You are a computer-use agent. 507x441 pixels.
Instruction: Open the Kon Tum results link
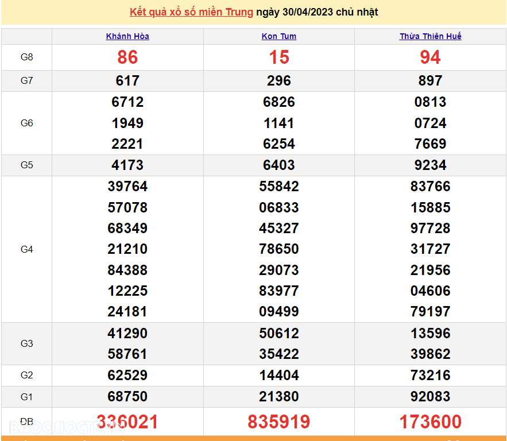(x=278, y=36)
